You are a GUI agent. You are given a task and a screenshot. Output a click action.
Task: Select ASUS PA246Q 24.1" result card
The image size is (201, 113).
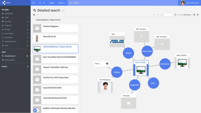[56, 49]
